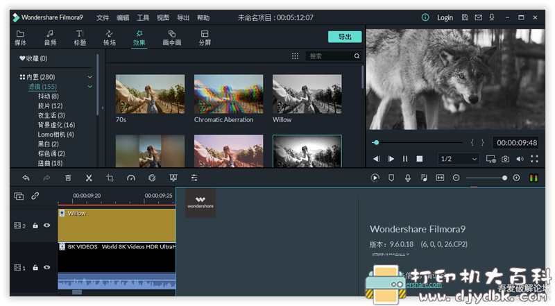Click the crop tool icon
Viewport: 555px width, 306px height.
(x=110, y=178)
